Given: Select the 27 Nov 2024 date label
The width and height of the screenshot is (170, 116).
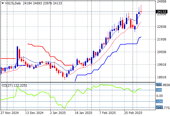Looking at the screenshot, I should 10,113.
